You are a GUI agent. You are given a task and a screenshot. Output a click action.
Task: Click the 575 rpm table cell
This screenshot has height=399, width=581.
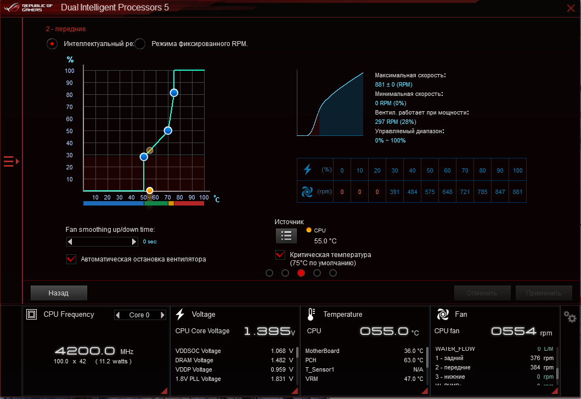(x=430, y=192)
